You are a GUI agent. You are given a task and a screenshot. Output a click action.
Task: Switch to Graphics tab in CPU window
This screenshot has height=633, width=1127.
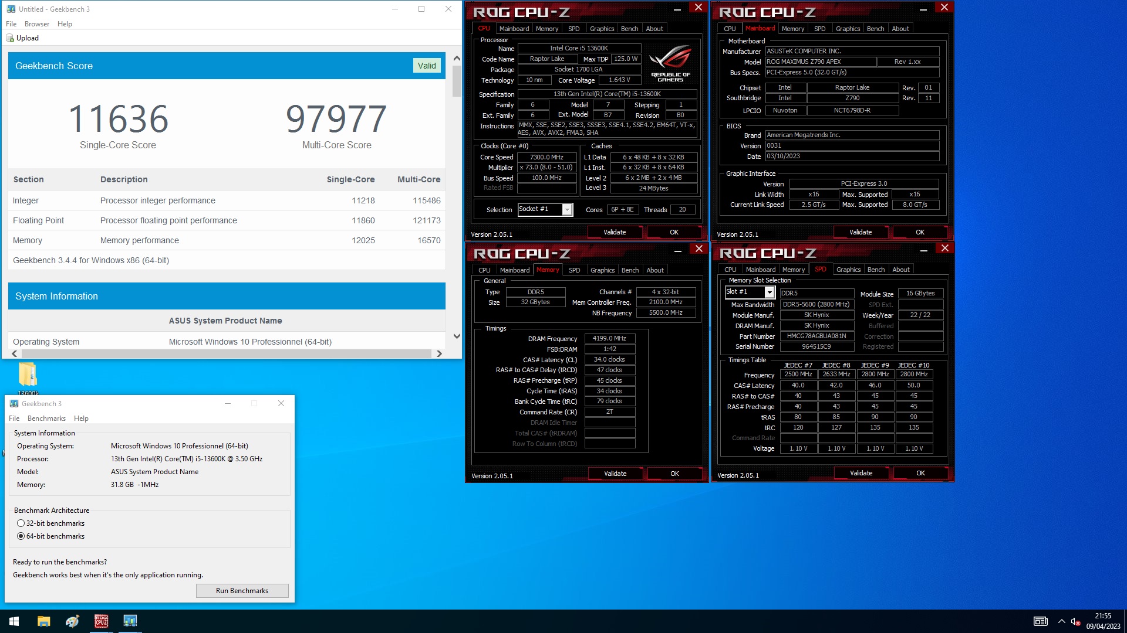pos(602,29)
